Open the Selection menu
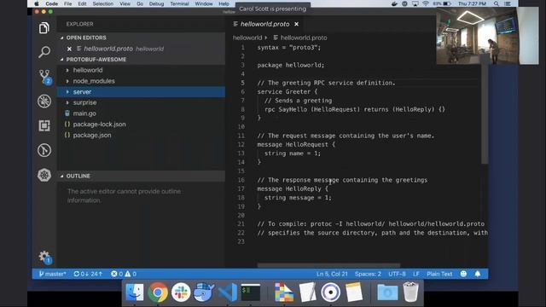 click(102, 3)
